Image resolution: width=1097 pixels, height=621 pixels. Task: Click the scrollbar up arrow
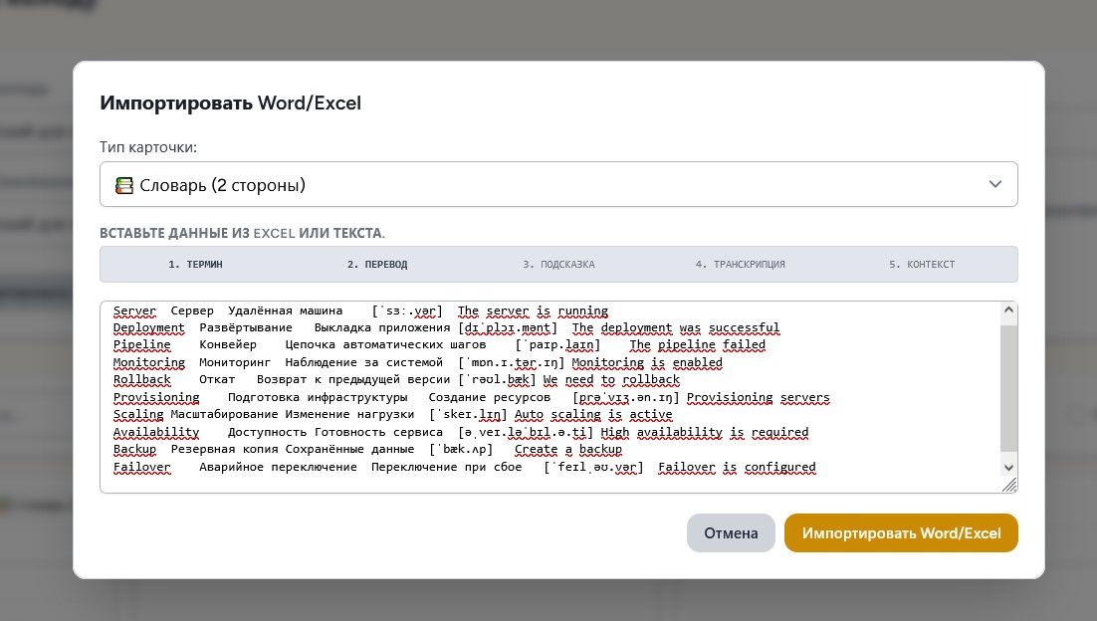[1009, 310]
